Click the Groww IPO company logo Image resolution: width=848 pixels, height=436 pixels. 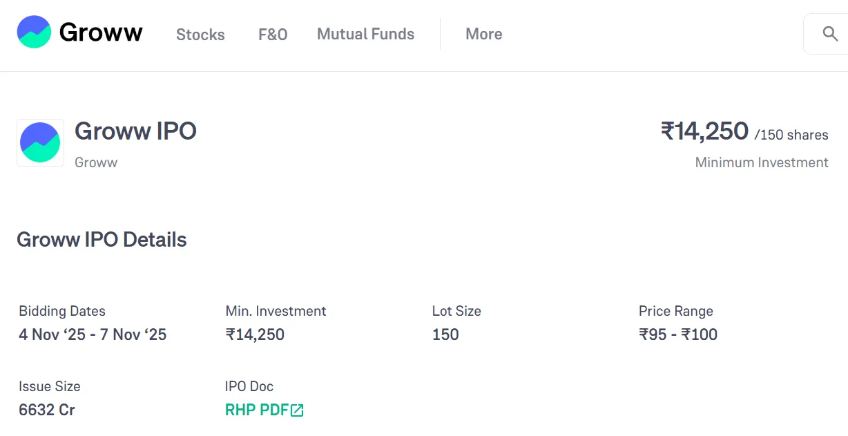(x=40, y=142)
